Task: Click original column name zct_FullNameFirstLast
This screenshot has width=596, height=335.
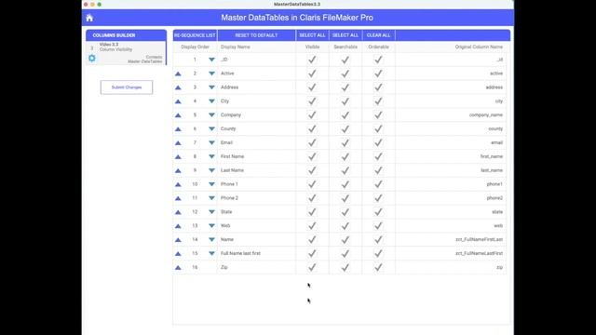Action: pos(479,240)
